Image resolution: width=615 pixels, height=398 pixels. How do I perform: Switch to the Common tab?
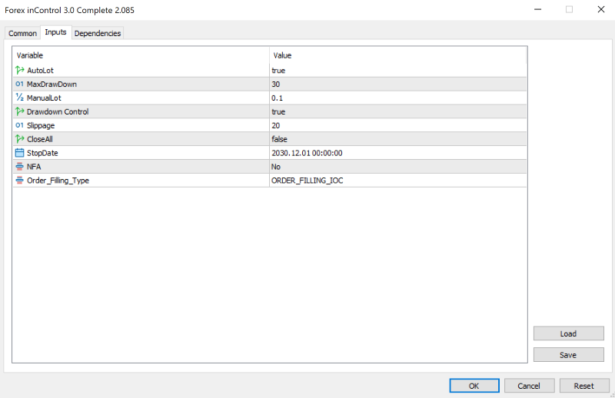pyautogui.click(x=22, y=33)
